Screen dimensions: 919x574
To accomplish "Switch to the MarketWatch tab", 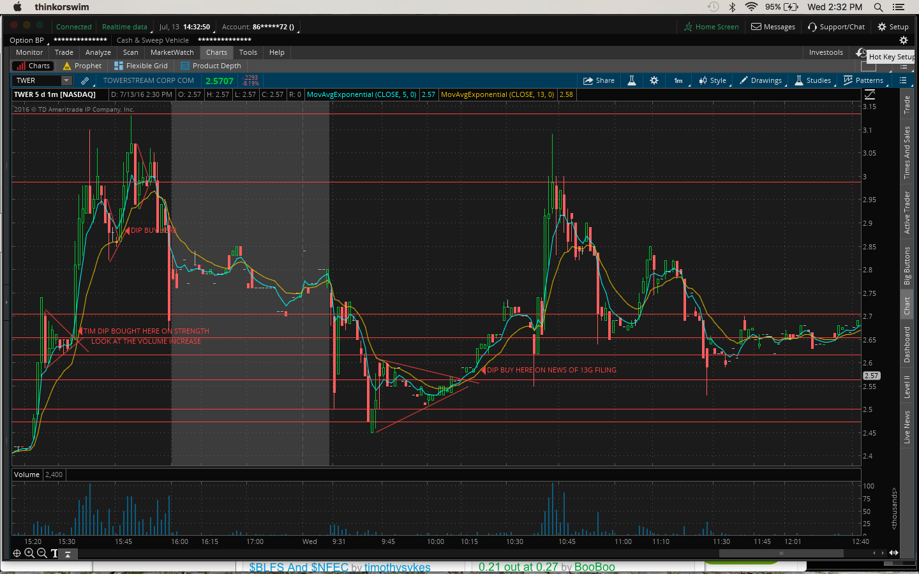I will point(172,52).
